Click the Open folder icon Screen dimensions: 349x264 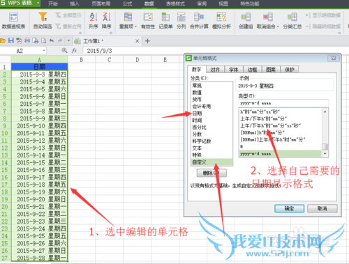tap(3, 41)
